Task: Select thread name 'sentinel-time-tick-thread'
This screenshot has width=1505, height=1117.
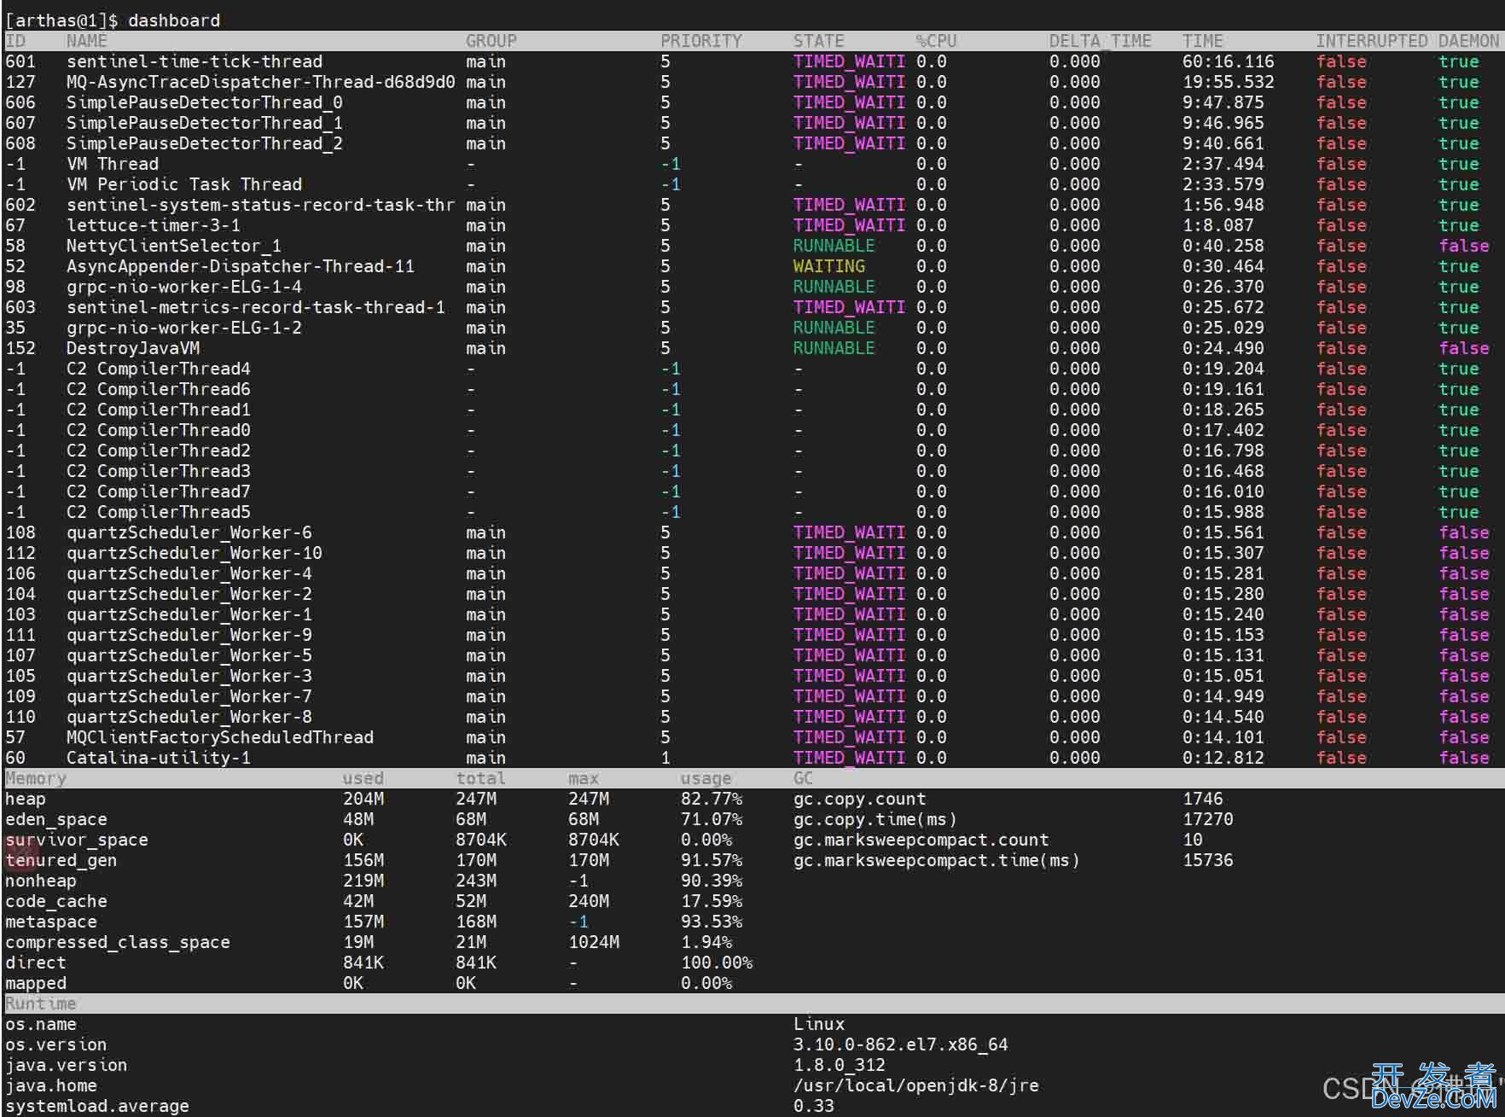Action: click(195, 61)
